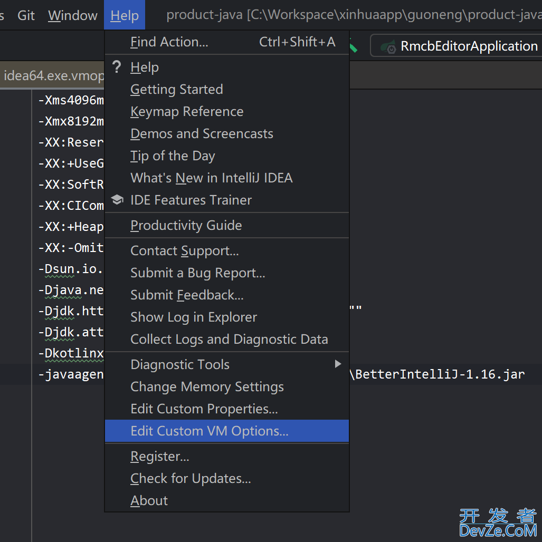Viewport: 542px width, 542px height.
Task: Open Keymap Reference
Action: (187, 111)
